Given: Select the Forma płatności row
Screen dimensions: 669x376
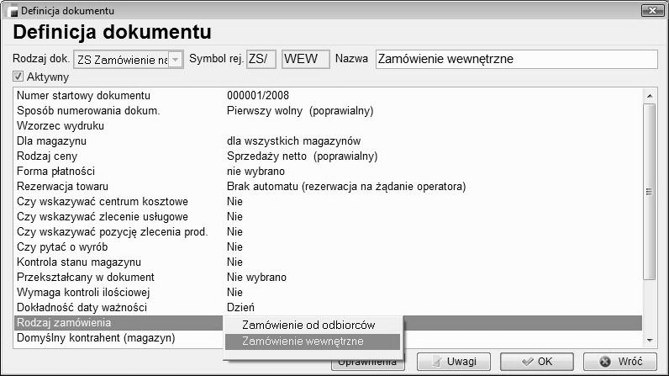Looking at the screenshot, I should [328, 172].
